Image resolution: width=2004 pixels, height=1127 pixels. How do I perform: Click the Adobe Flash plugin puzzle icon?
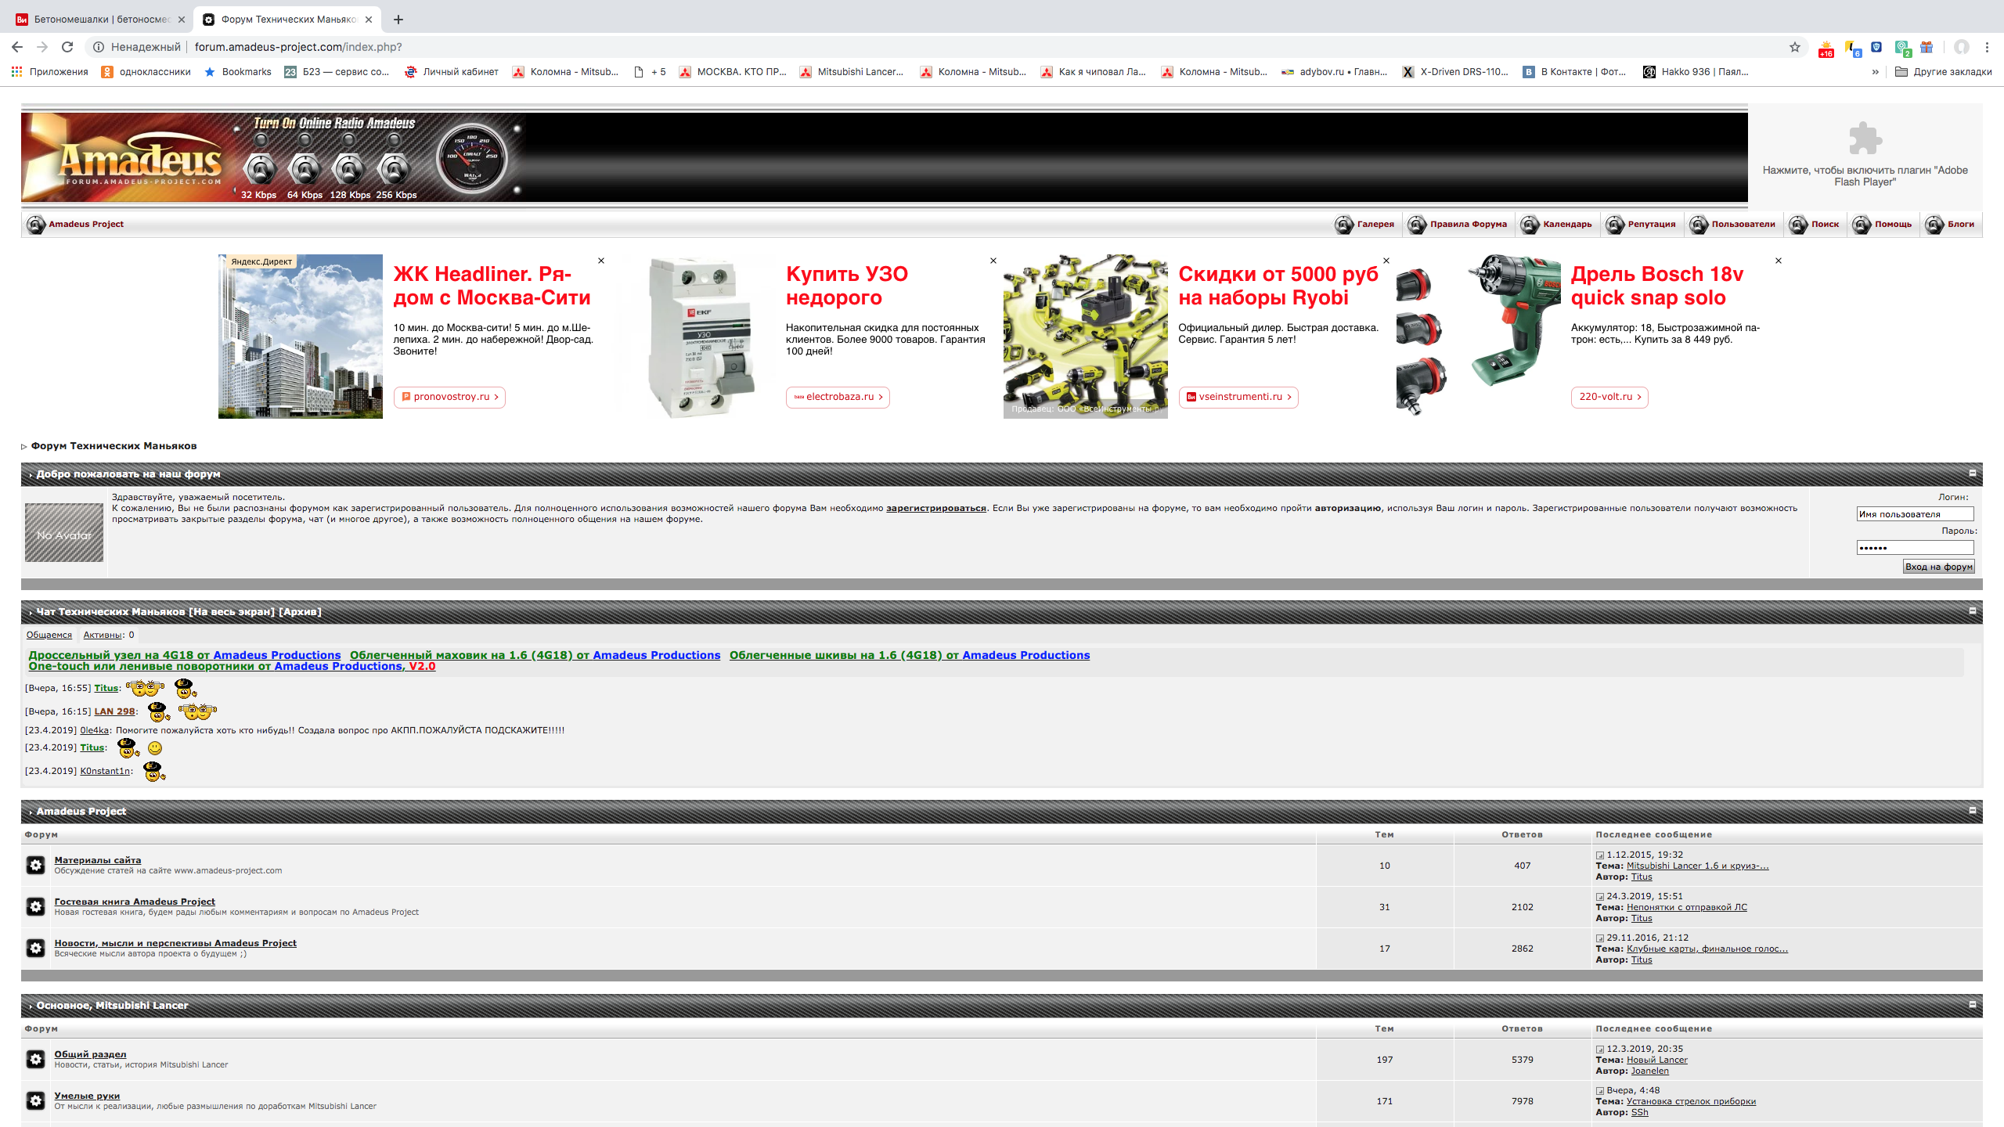[x=1865, y=139]
